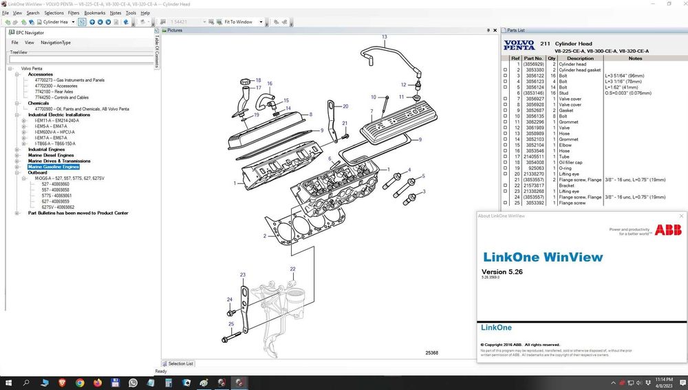This screenshot has width=688, height=390.
Task: Click the EPC Navigator book icon
Action: [x=12, y=32]
